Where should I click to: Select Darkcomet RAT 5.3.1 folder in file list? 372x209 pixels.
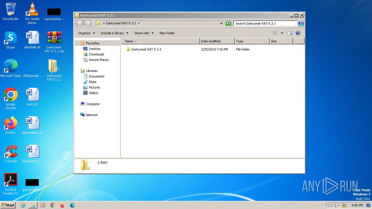146,49
